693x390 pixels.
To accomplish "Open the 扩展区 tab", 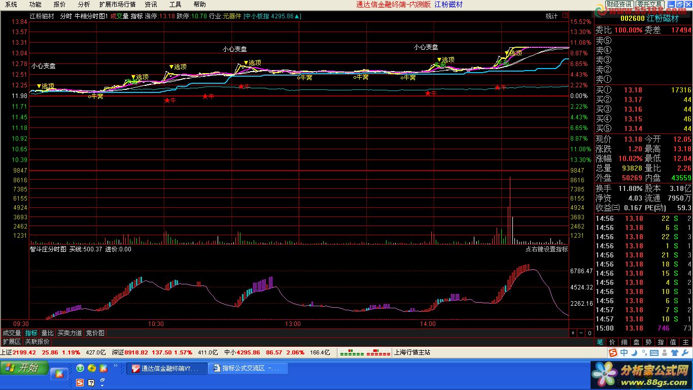I will [12, 342].
